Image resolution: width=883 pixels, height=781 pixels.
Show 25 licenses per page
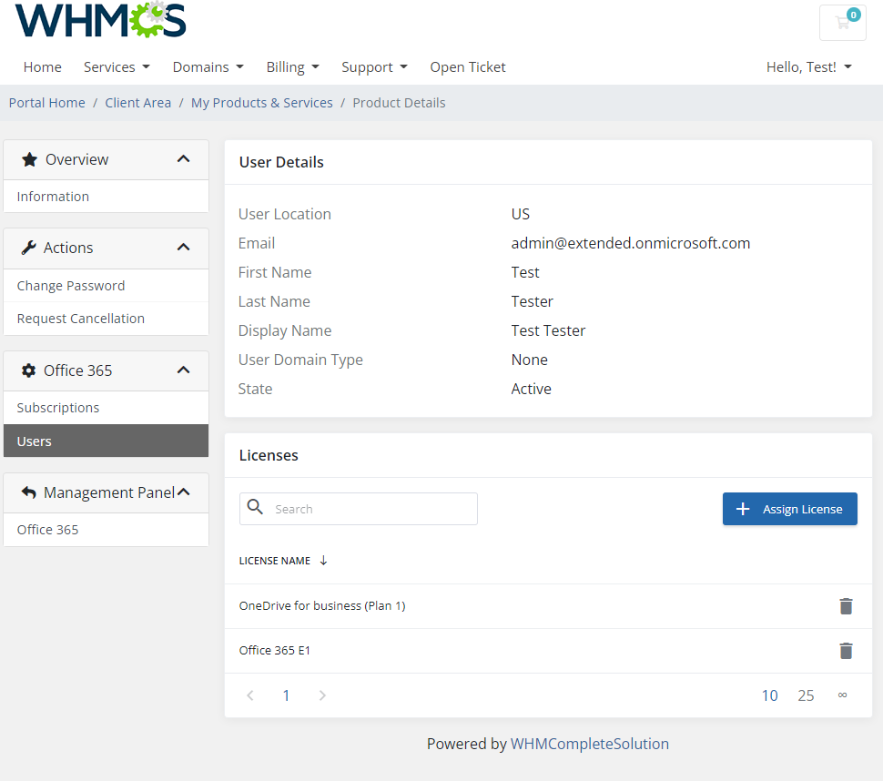pos(806,695)
